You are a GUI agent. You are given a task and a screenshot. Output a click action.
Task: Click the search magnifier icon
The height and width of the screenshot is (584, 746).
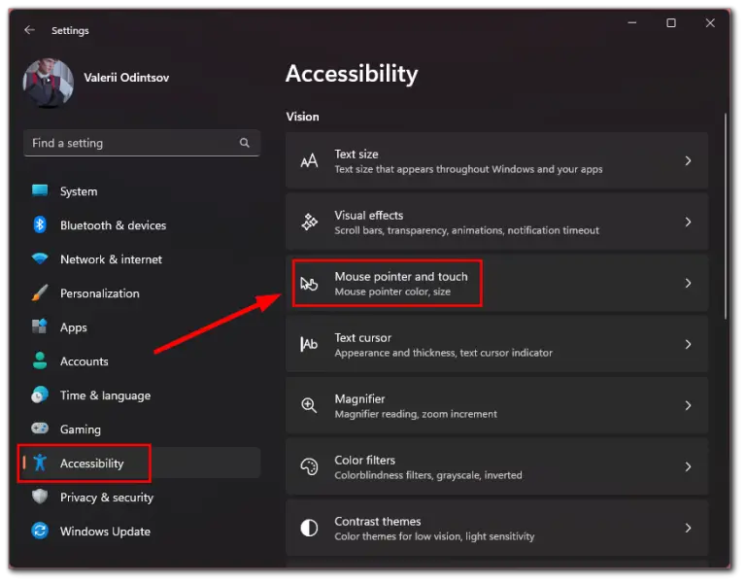[x=245, y=143]
